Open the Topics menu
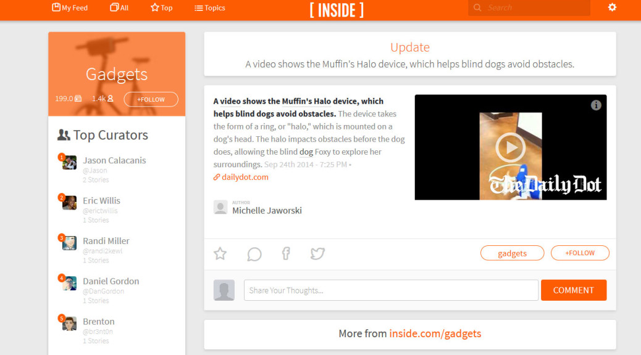The height and width of the screenshot is (355, 641). point(210,8)
